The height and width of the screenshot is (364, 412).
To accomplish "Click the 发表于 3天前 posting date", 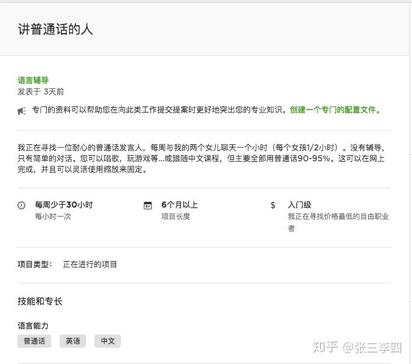I will (x=41, y=91).
